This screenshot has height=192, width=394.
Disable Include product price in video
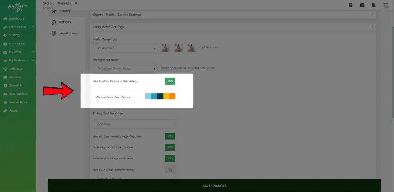[170, 158]
